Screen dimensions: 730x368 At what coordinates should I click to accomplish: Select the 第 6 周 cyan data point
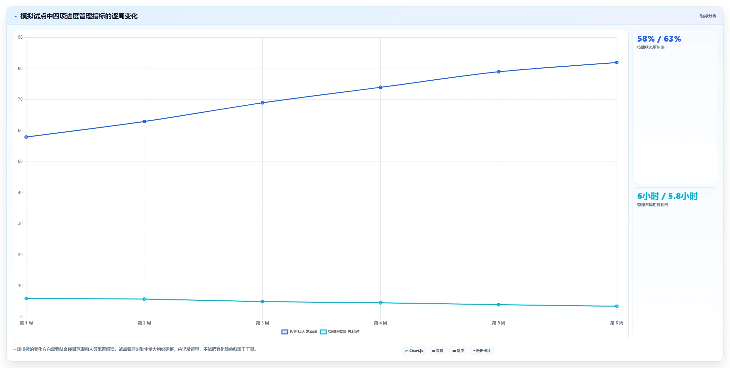pyautogui.click(x=617, y=306)
